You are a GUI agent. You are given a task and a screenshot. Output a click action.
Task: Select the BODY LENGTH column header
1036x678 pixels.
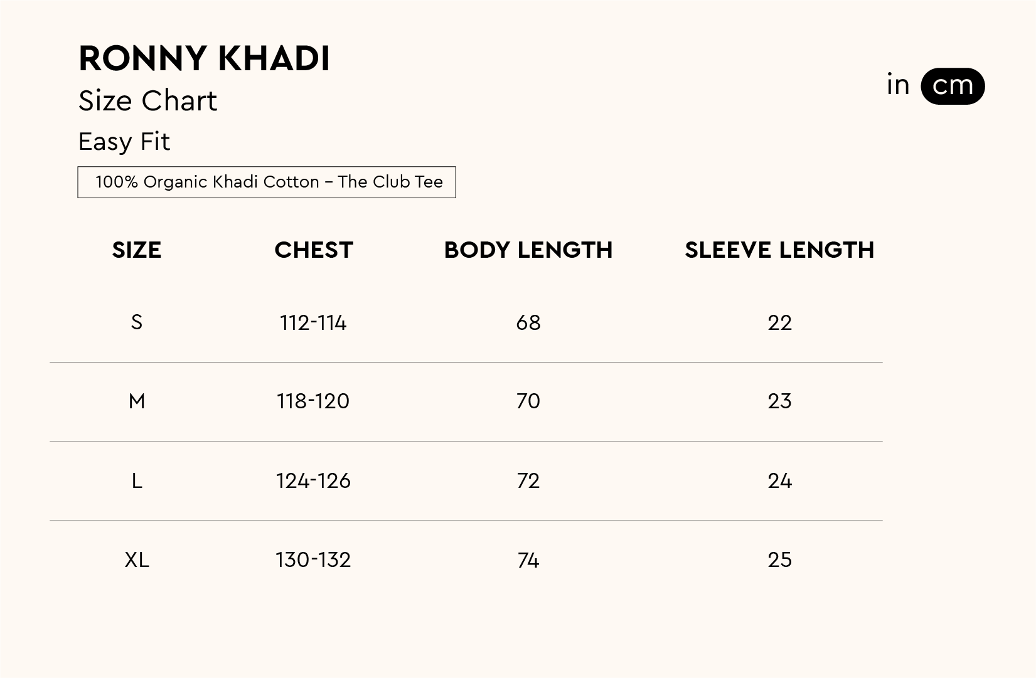(x=528, y=250)
